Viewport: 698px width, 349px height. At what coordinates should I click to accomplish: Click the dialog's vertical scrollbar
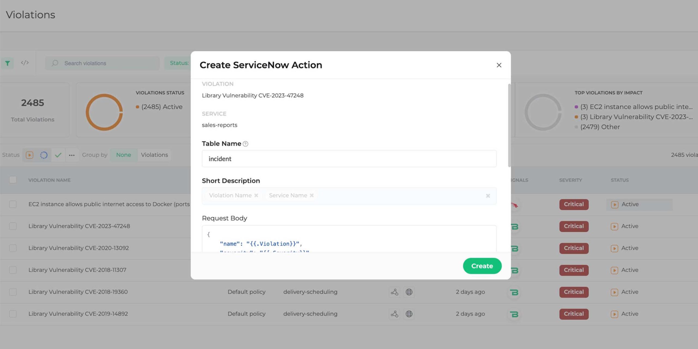pos(509,125)
